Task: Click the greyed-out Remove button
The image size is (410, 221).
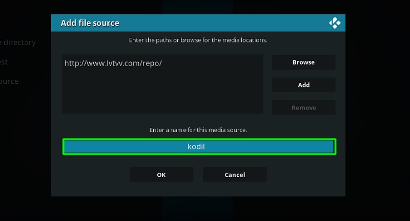Action: coord(303,107)
